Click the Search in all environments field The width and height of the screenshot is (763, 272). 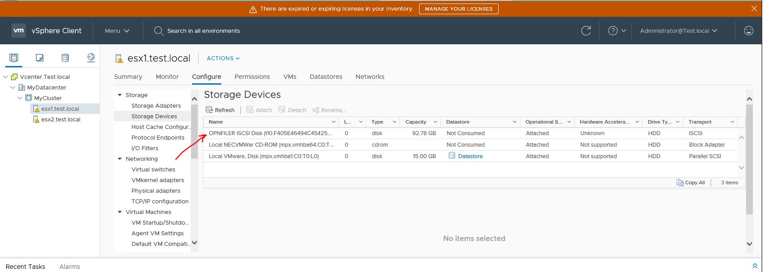204,31
